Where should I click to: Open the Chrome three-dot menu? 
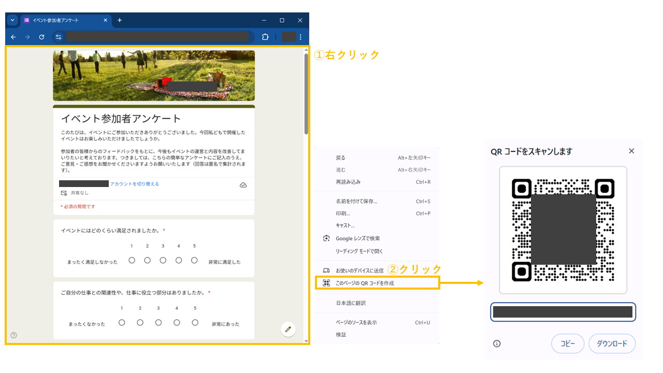point(300,37)
